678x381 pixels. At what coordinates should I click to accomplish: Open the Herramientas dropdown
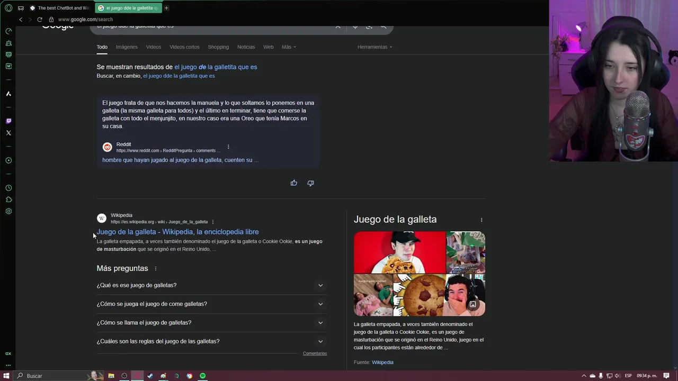coord(374,47)
